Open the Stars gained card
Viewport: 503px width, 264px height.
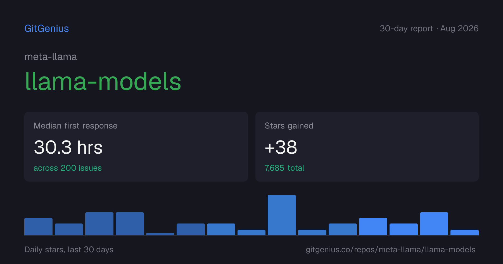[367, 147]
